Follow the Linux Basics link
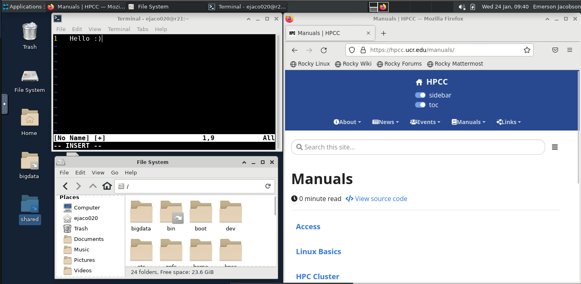This screenshot has width=581, height=284. point(318,252)
